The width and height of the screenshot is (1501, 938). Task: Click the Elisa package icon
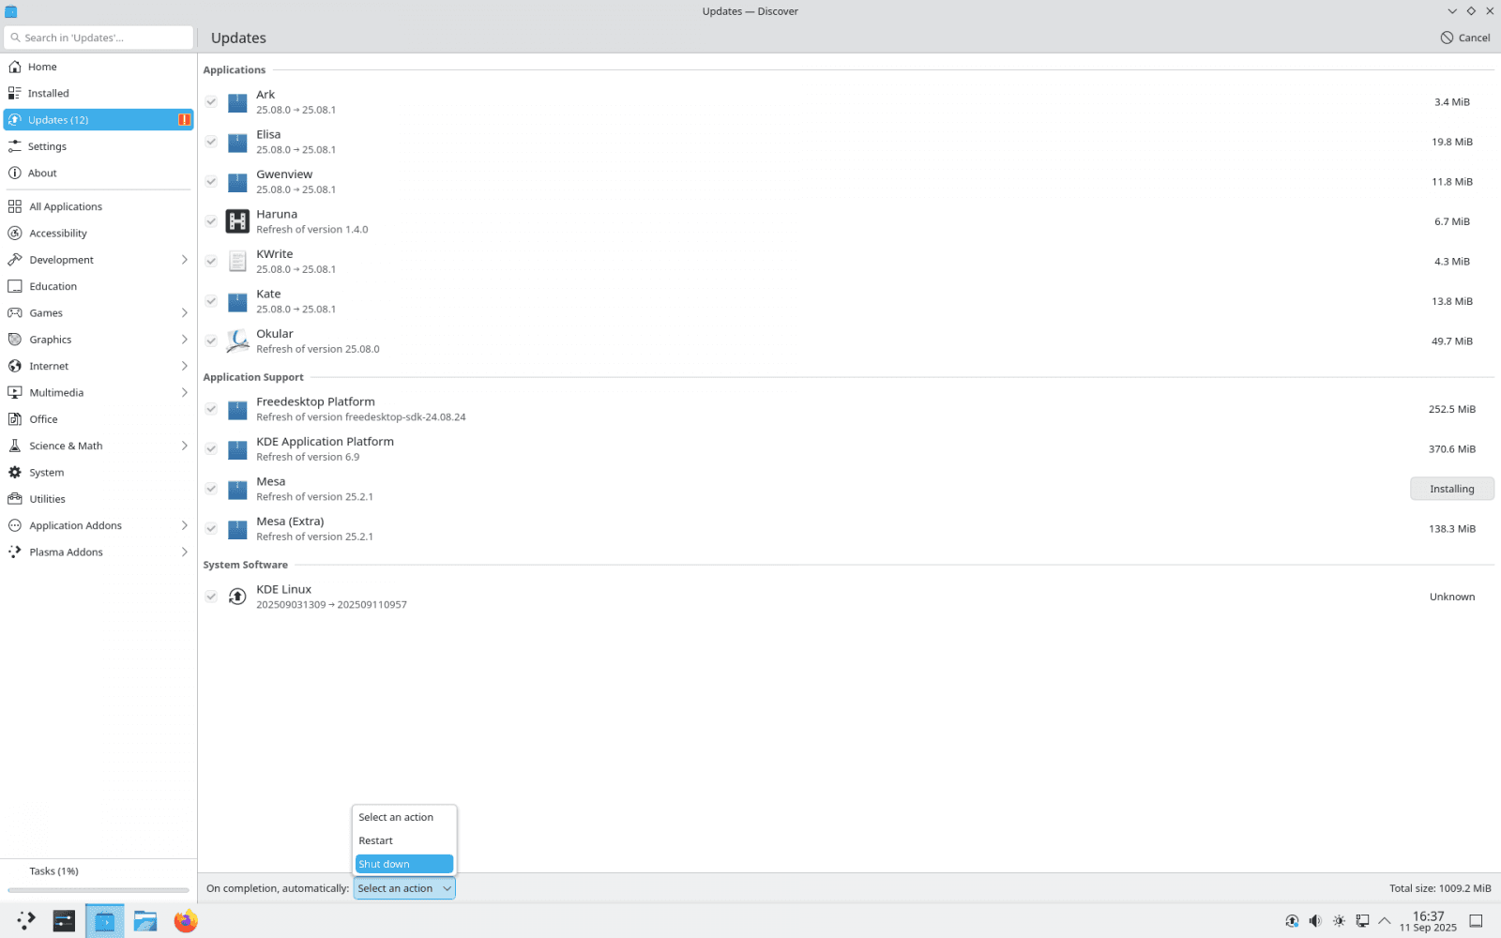click(237, 142)
